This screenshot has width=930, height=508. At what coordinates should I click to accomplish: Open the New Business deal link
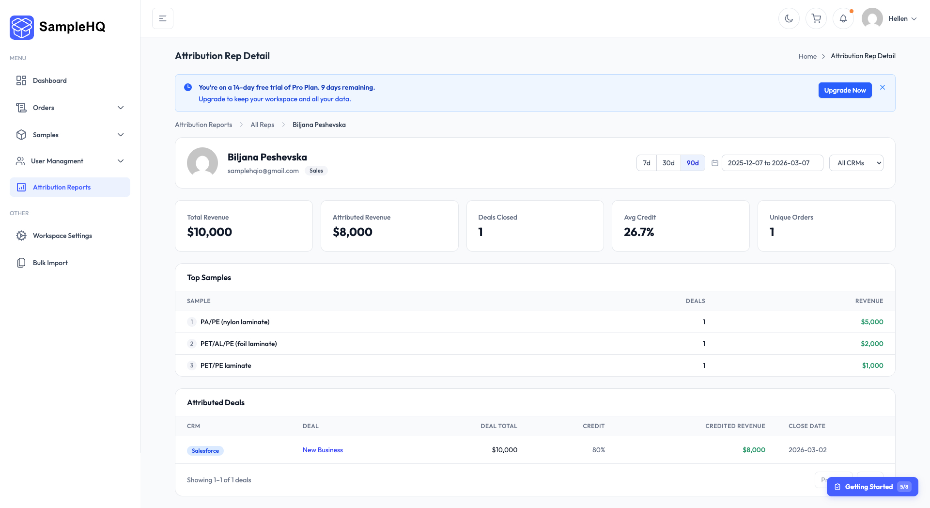coord(323,450)
